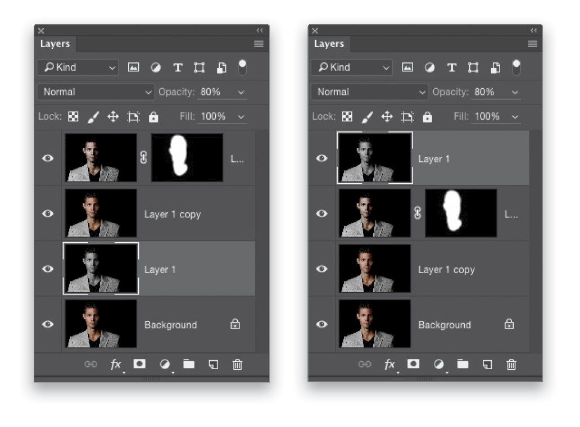Delete layer using the trash icon
Screen dimensions: 580x427
237,365
